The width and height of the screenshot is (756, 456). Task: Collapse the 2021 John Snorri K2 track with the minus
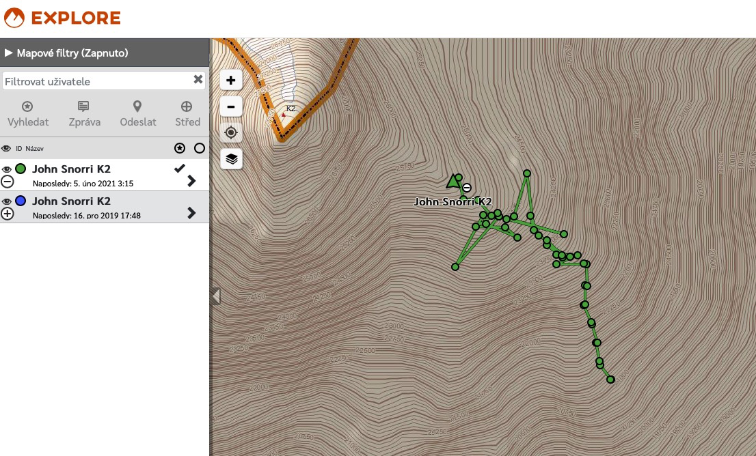click(x=8, y=182)
